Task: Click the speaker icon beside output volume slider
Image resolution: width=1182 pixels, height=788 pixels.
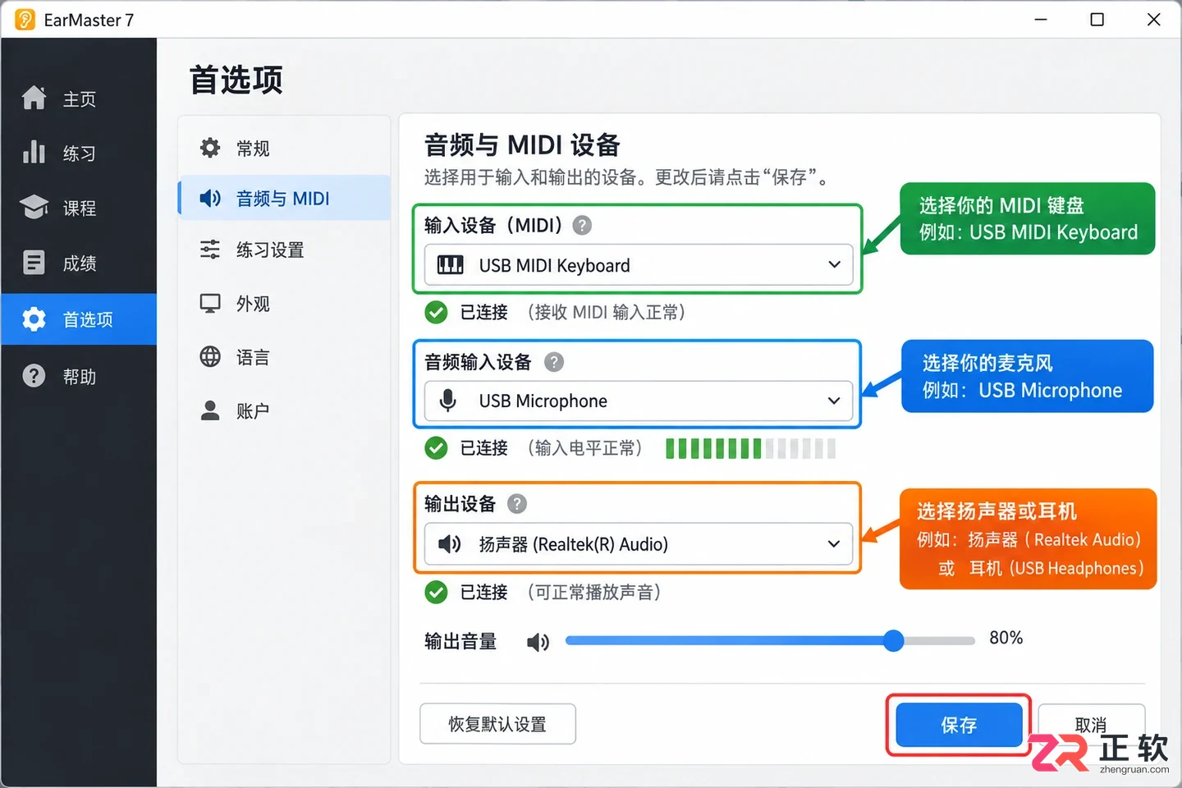Action: coord(538,642)
